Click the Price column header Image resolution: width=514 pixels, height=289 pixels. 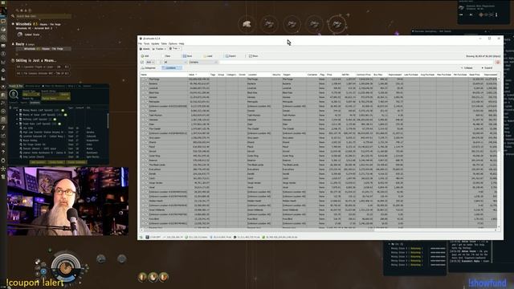[x=333, y=75]
